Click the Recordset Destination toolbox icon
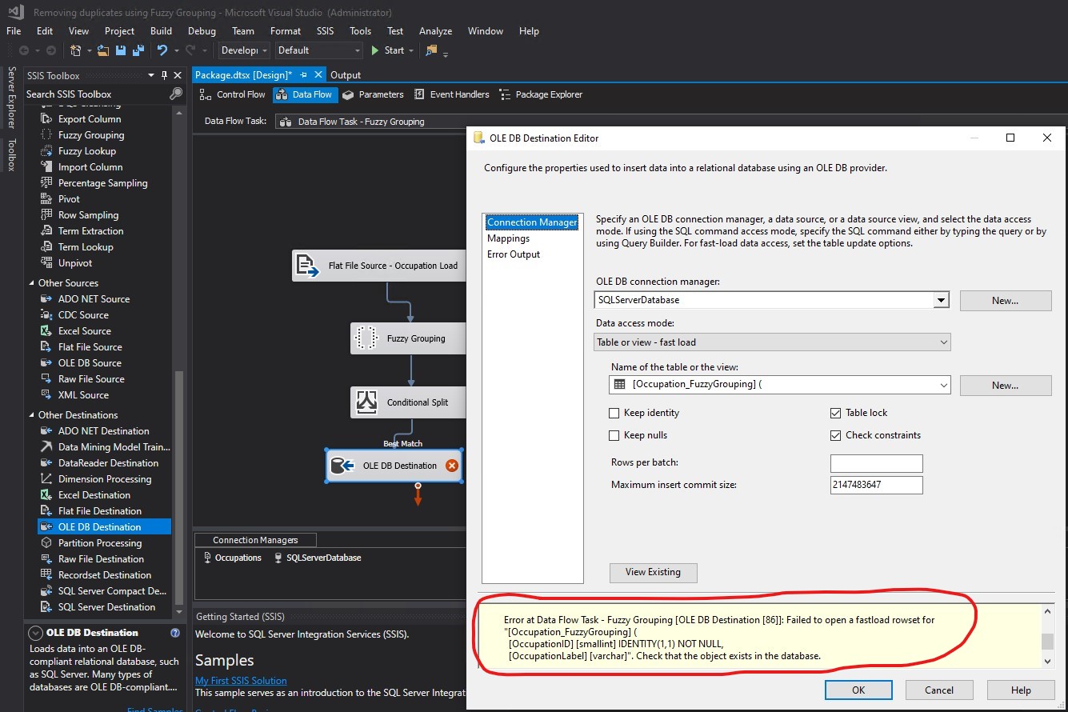 pos(46,575)
